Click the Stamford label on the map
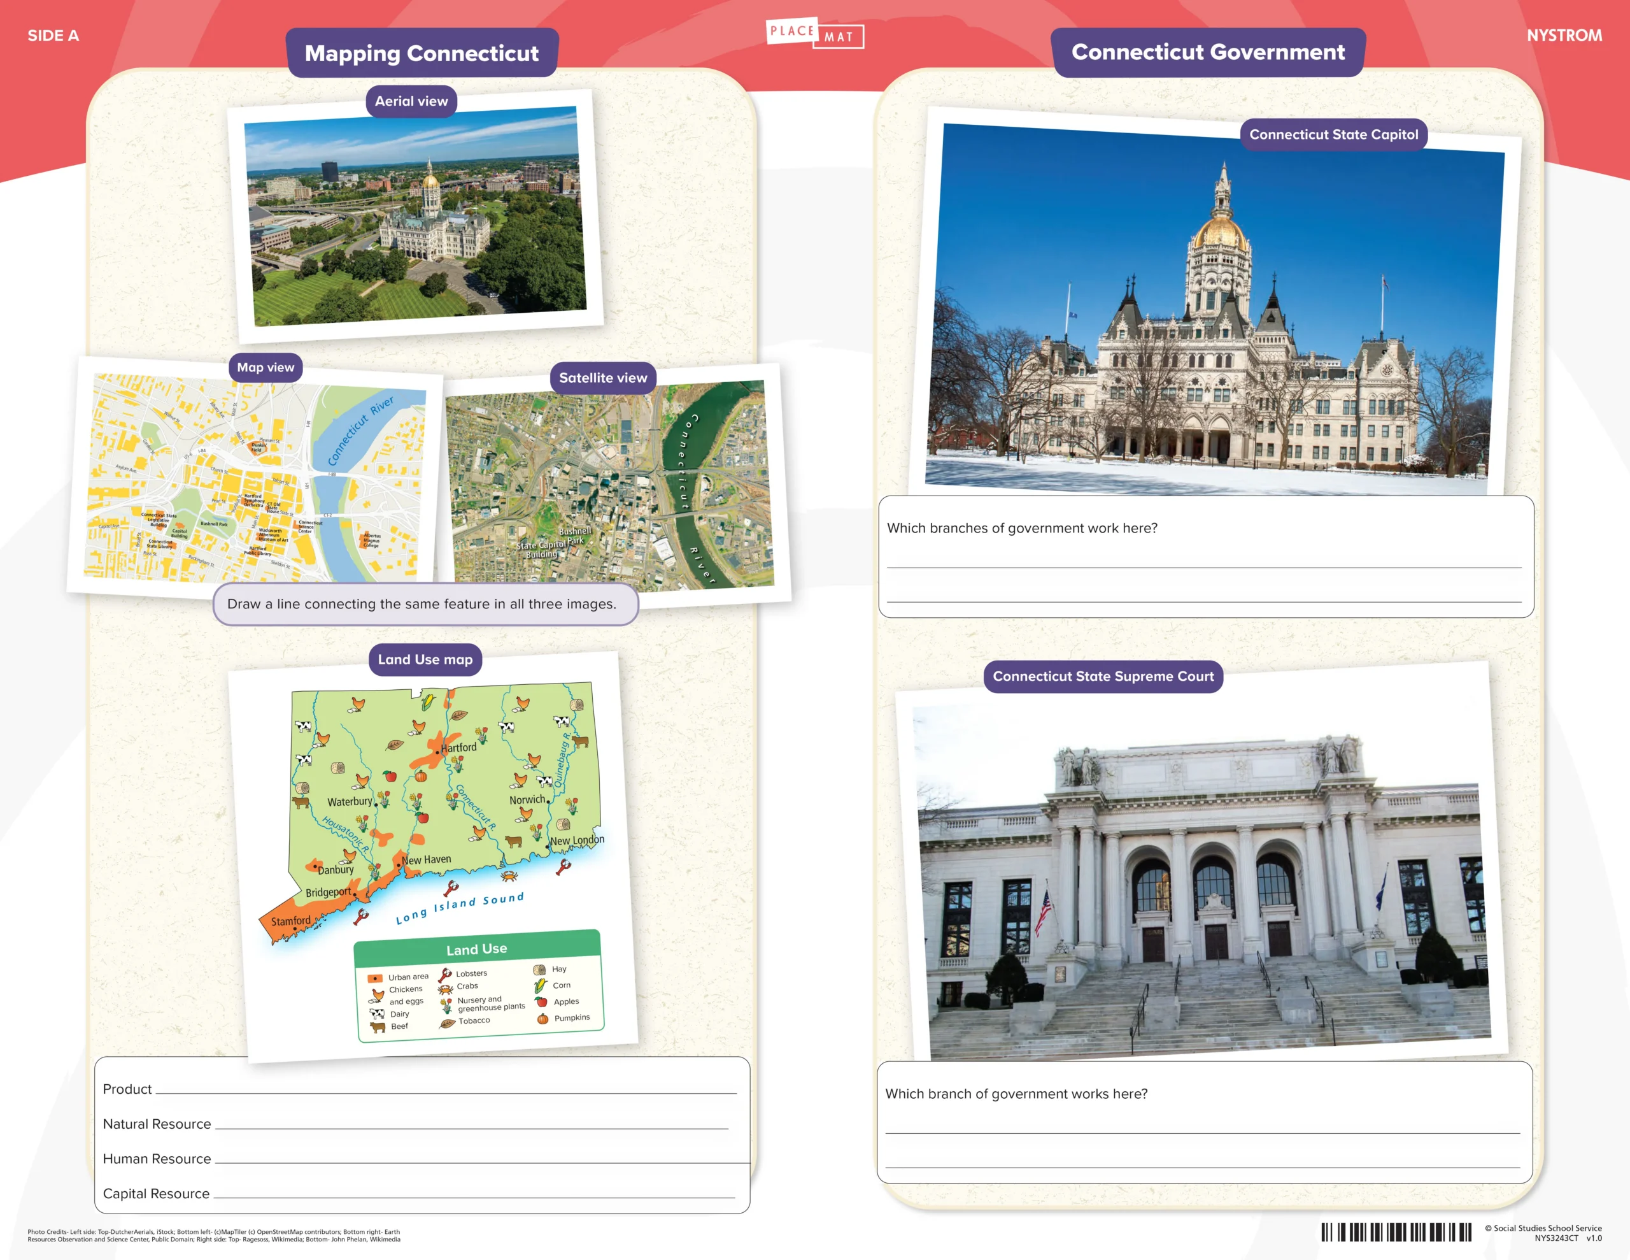This screenshot has height=1260, width=1630. 291,922
